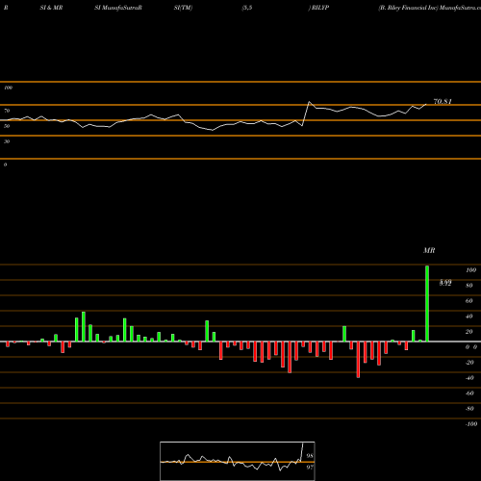The height and width of the screenshot is (481, 481).
Task: Click the RSI value label 70.81
Action: (443, 102)
